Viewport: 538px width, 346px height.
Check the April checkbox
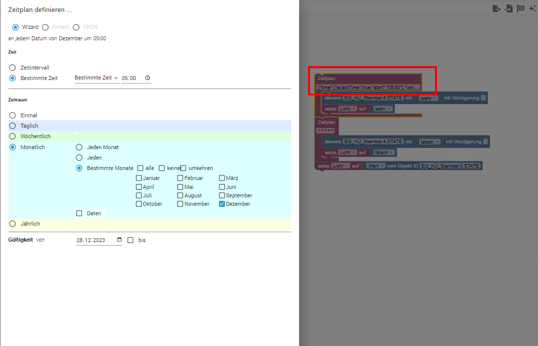click(139, 187)
